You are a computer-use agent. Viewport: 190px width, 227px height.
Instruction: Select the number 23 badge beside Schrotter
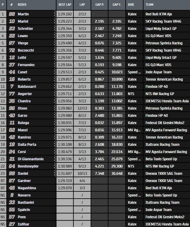(12, 28)
